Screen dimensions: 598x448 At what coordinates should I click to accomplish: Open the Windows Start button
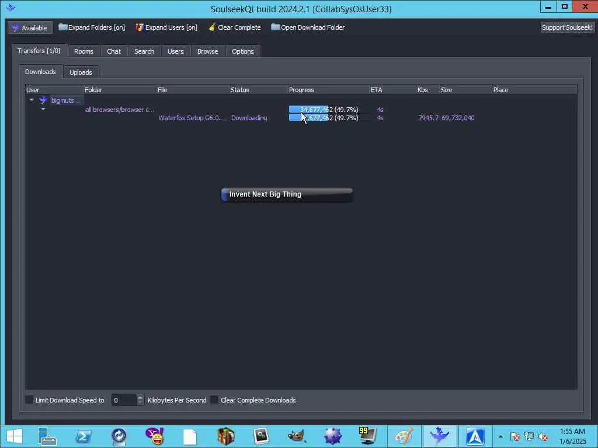pos(15,436)
